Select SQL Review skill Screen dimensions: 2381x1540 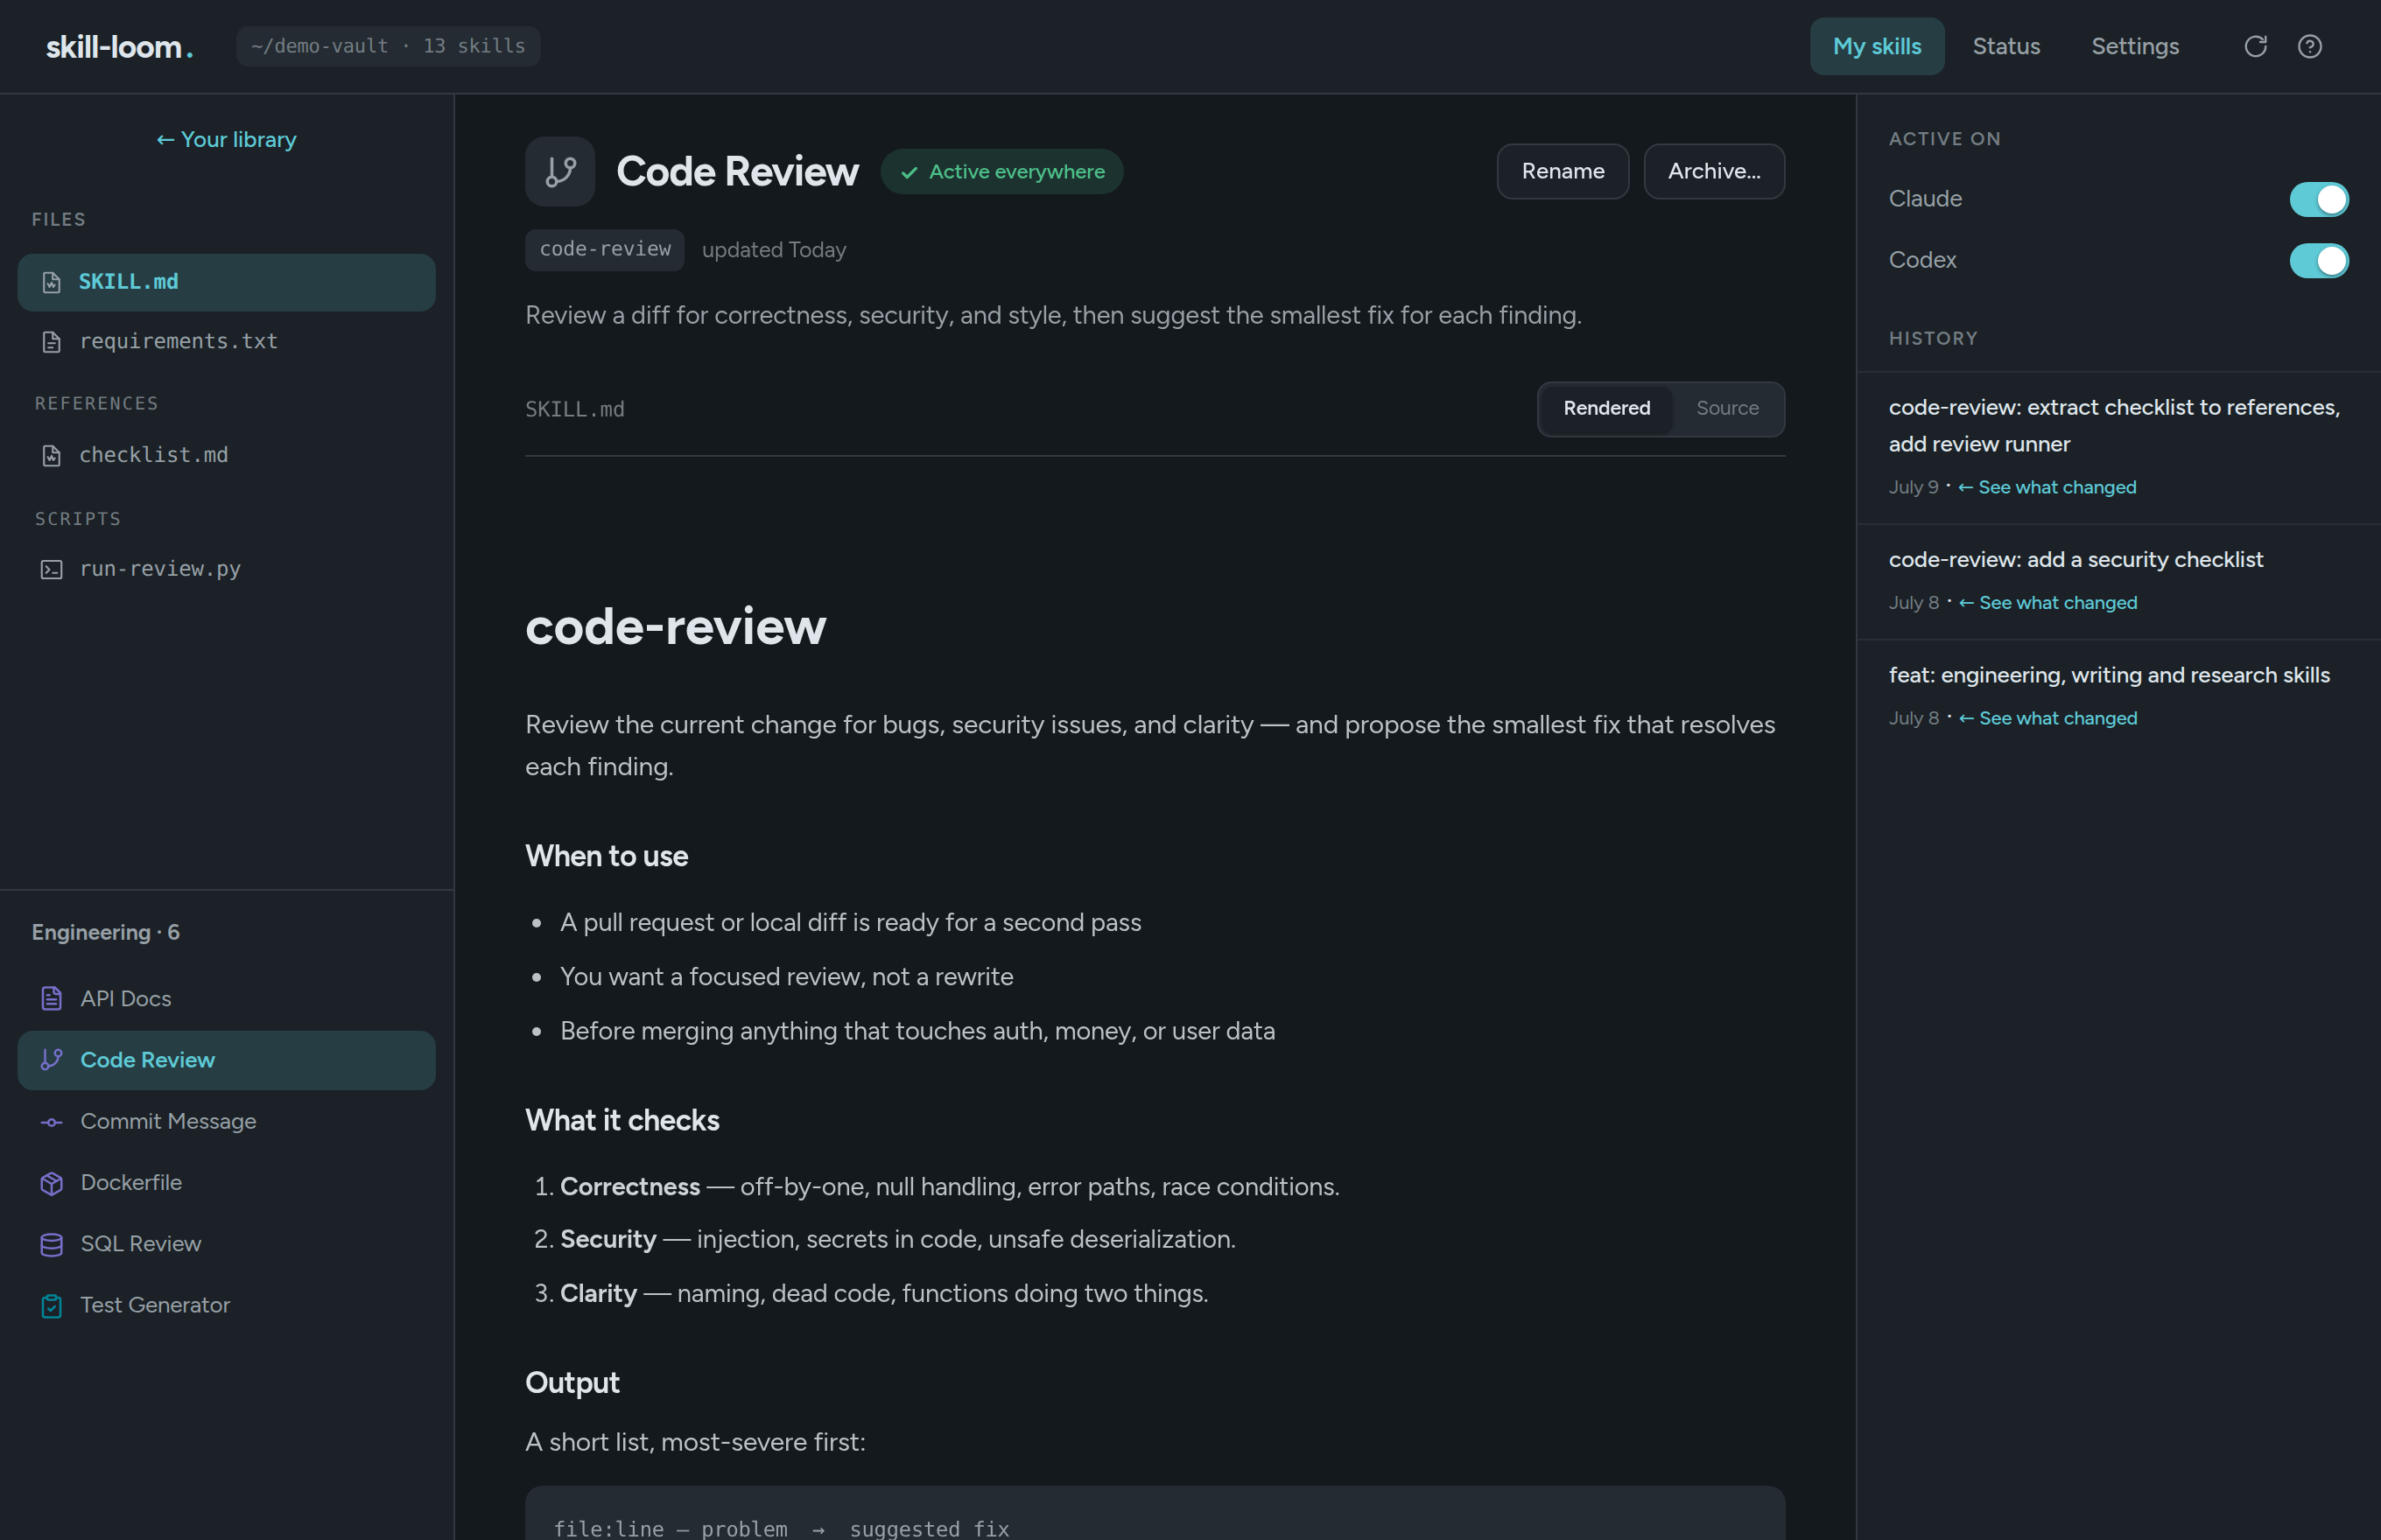226,1244
